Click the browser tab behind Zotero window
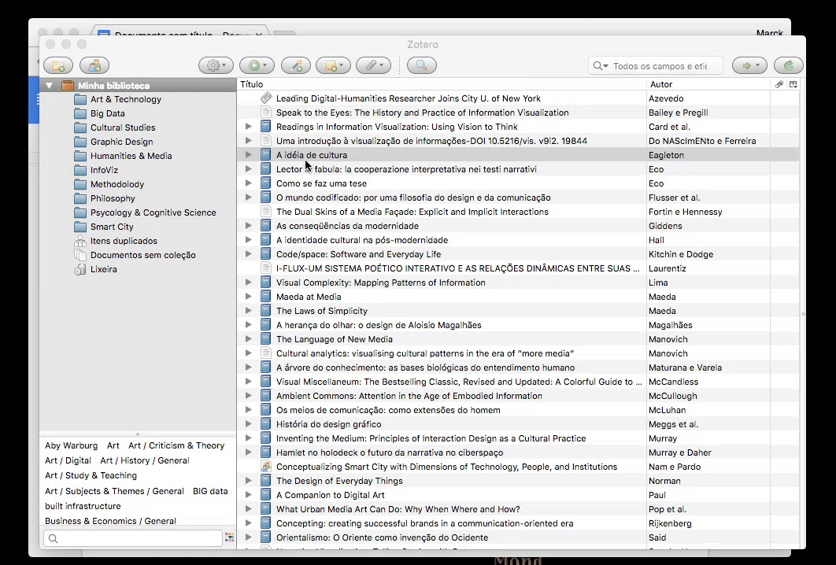Viewport: 836px width, 565px height. pos(181,32)
